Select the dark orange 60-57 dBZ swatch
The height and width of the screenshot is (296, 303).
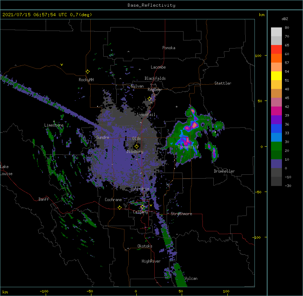click(276, 58)
